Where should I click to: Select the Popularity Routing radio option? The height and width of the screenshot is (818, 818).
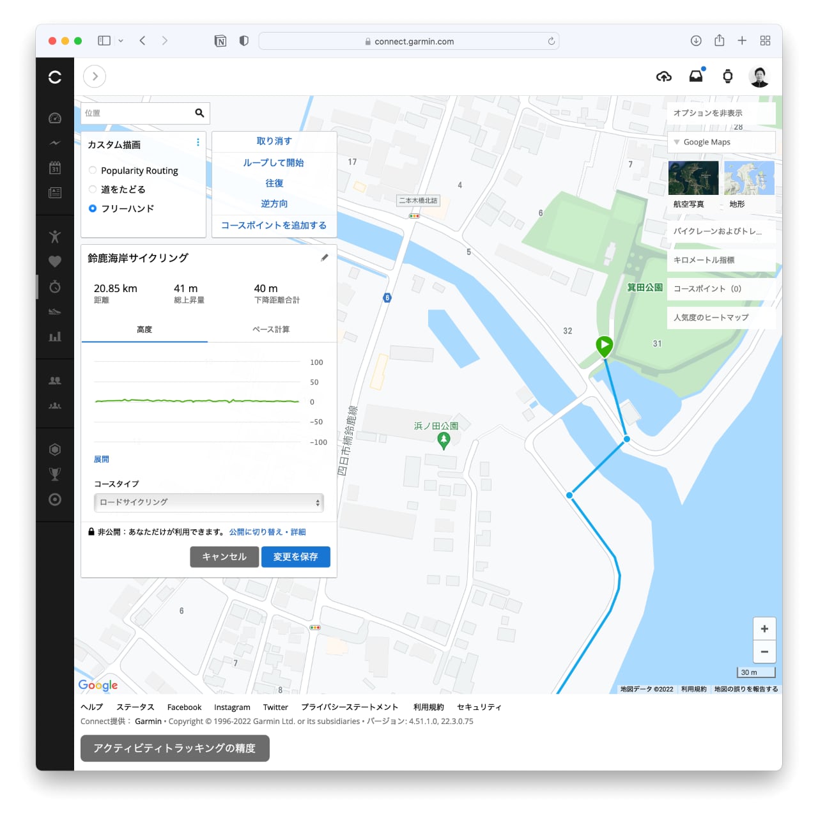point(93,171)
